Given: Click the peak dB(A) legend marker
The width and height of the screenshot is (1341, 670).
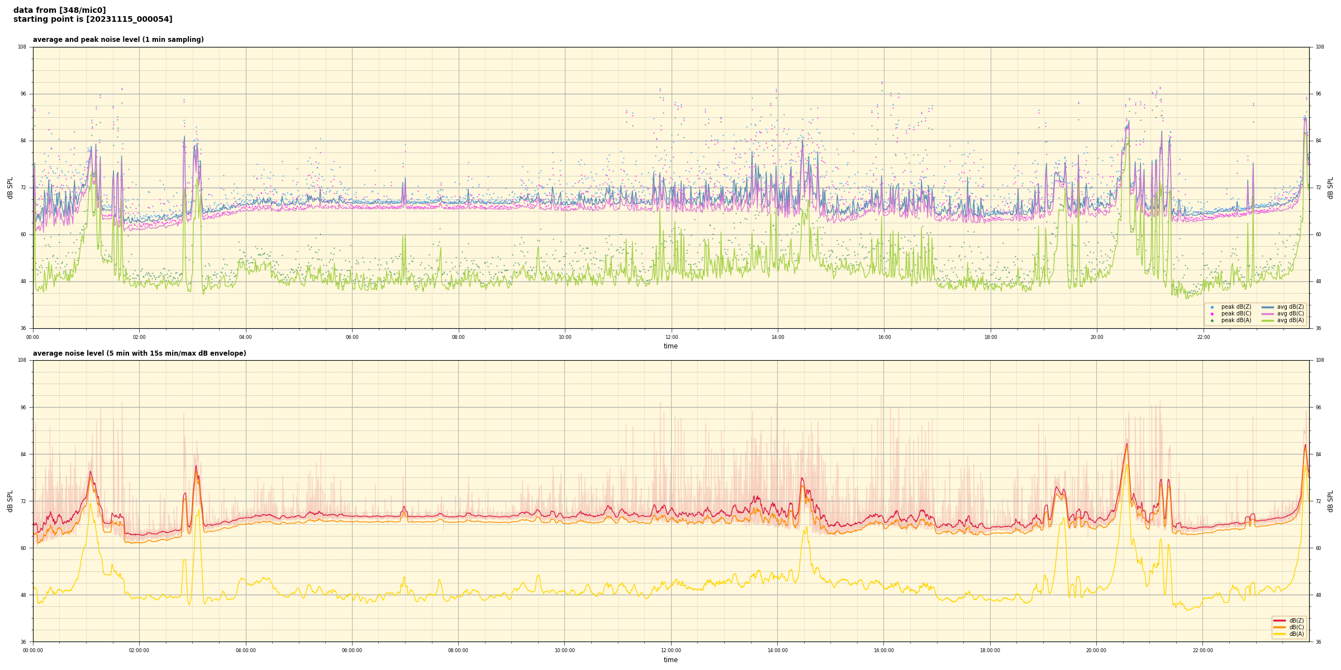Looking at the screenshot, I should pos(1212,320).
